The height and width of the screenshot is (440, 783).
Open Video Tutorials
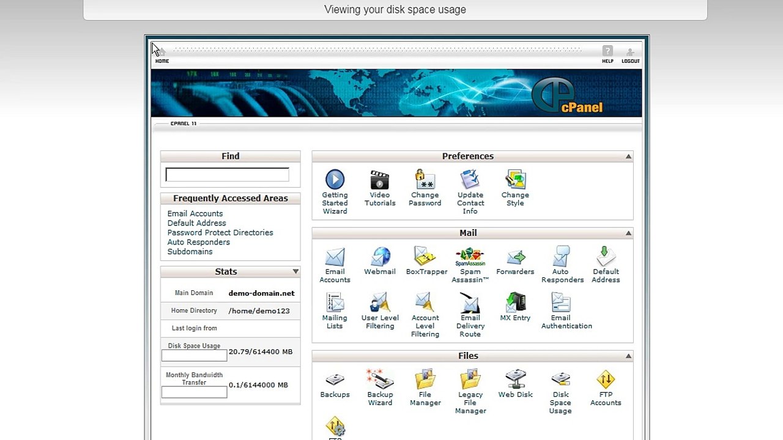pos(380,188)
